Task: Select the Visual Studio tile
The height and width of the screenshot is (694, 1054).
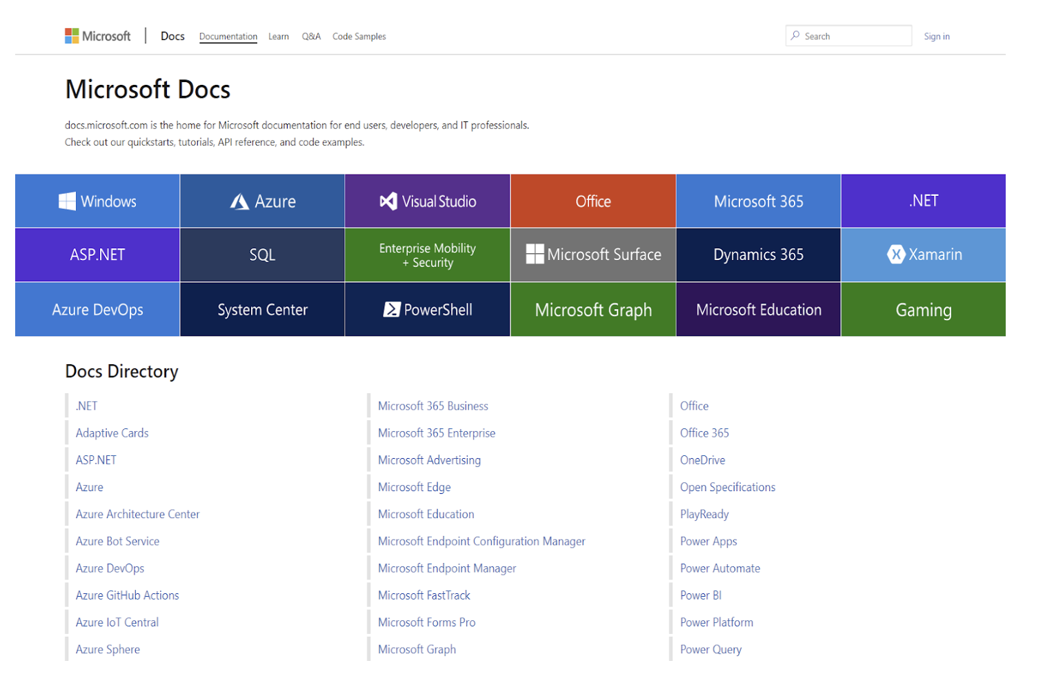Action: (x=428, y=201)
